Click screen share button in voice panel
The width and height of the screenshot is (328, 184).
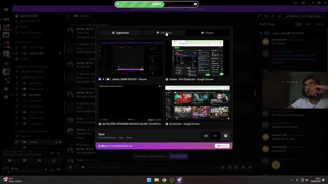pyautogui.click(x=25, y=160)
